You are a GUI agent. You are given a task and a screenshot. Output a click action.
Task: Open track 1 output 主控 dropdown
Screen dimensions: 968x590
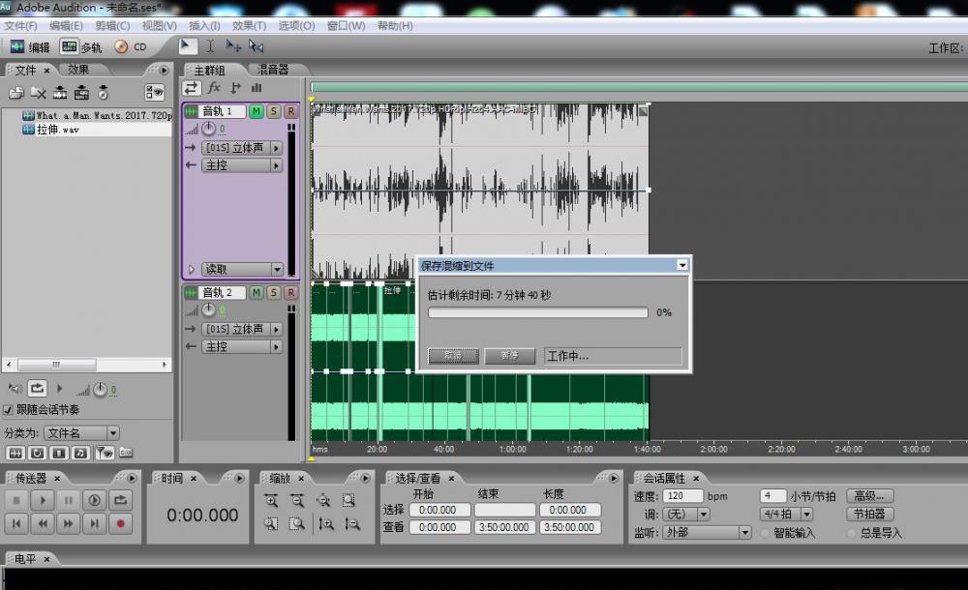coord(242,165)
